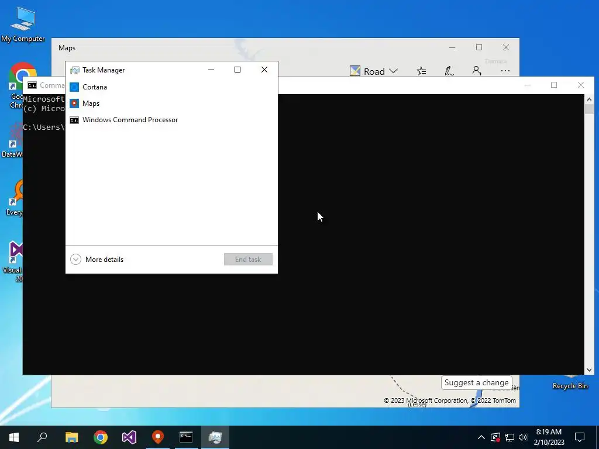Open the three-dots more menu in Maps
599x449 pixels.
tap(505, 71)
